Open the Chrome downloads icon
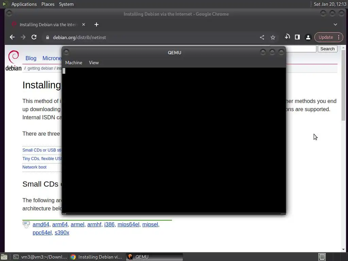 [x=287, y=37]
